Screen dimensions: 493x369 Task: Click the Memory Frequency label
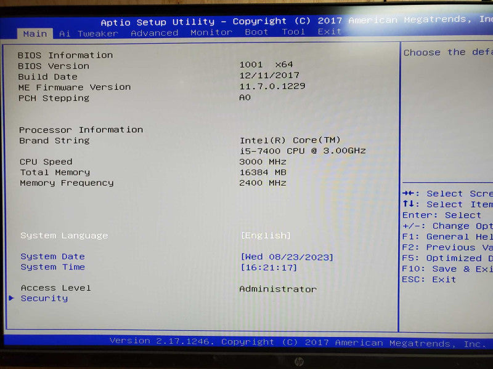coord(67,183)
